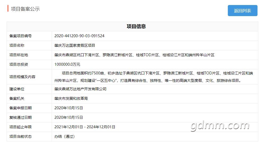Select company name 肇庆鼎湖万达地产开发有限公司
This screenshot has height=142, width=262.
80,89
